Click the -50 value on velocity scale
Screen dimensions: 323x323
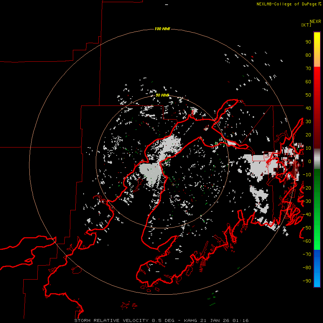click(x=307, y=228)
